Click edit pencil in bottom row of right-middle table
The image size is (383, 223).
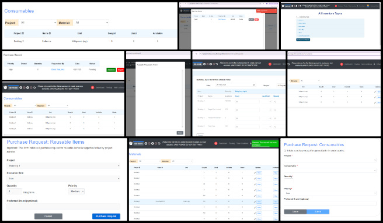click(375, 102)
